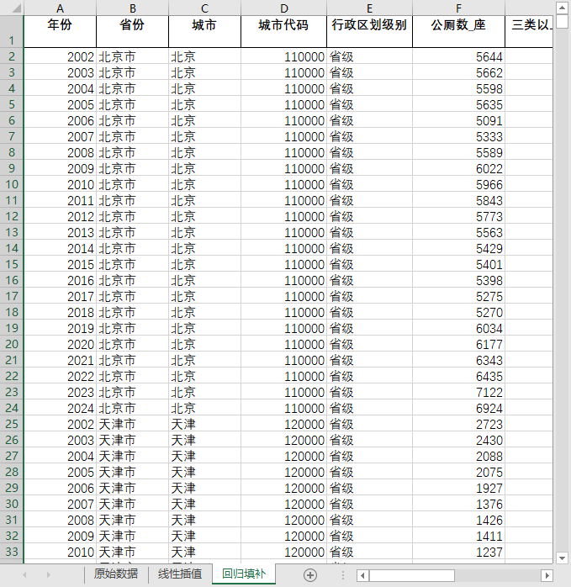Select cell with value 5773
Screen dimensions: 571x587
(x=458, y=216)
